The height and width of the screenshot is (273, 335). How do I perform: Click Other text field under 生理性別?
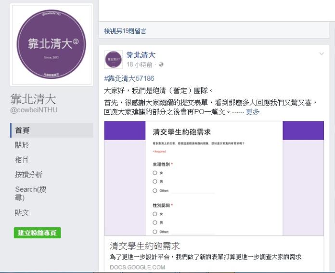point(193,191)
